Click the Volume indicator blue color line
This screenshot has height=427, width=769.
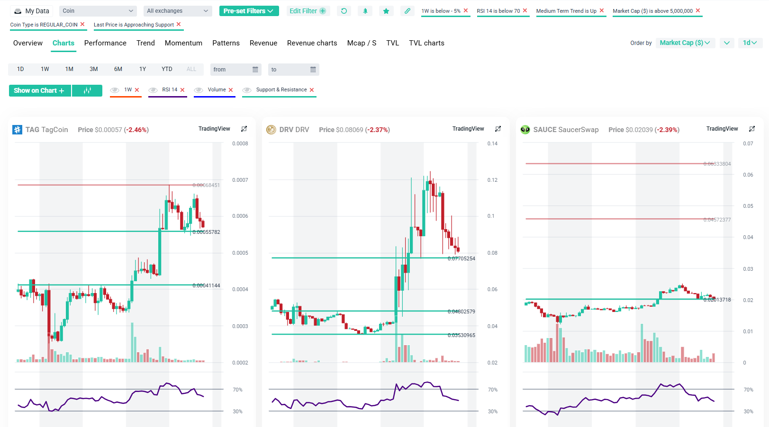[x=214, y=97]
